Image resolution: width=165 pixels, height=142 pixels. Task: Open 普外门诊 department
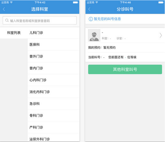pyautogui.click(x=36, y=56)
